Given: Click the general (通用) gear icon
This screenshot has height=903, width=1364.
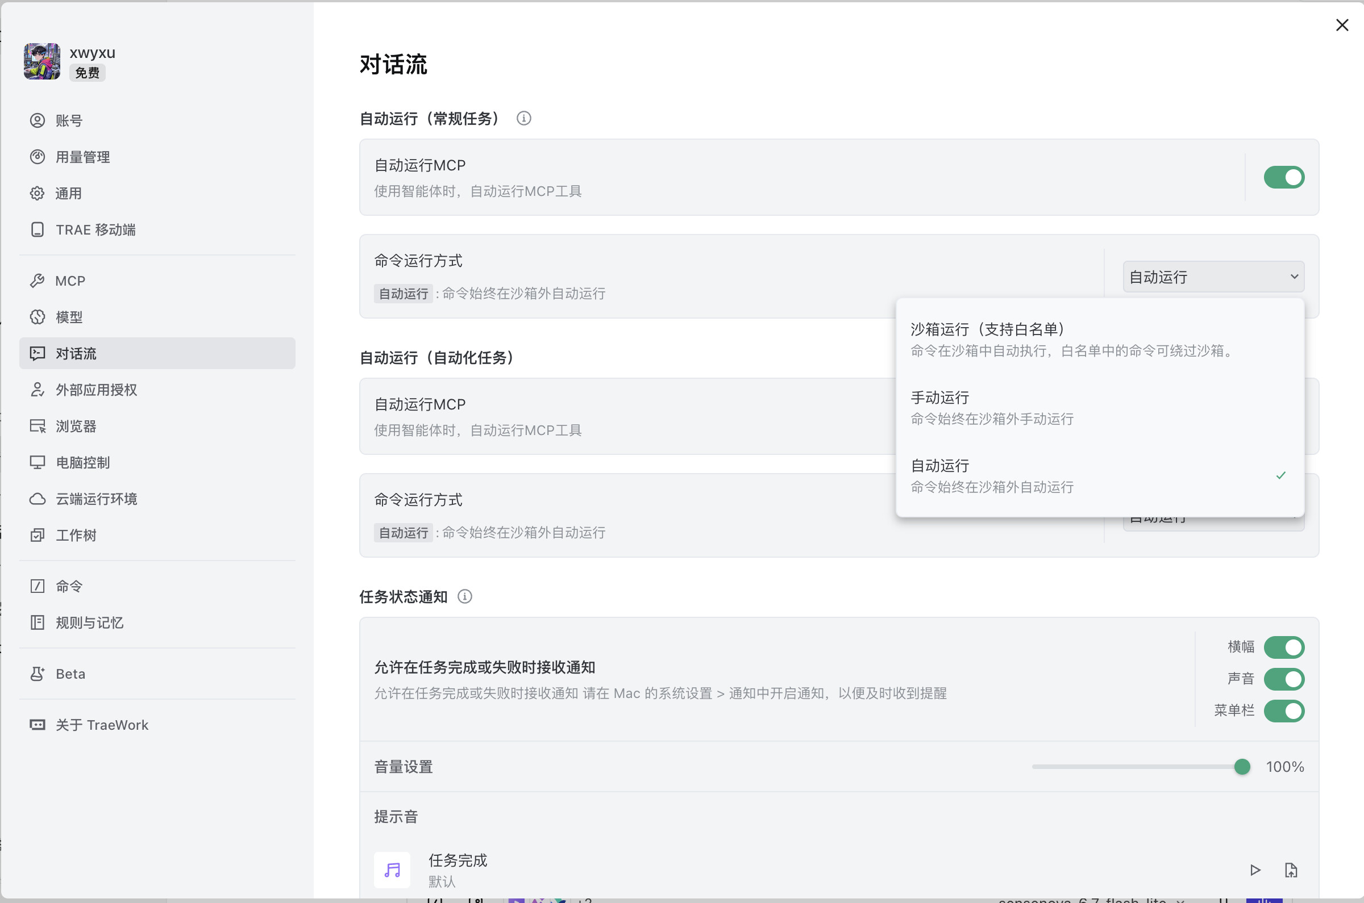Looking at the screenshot, I should (38, 193).
